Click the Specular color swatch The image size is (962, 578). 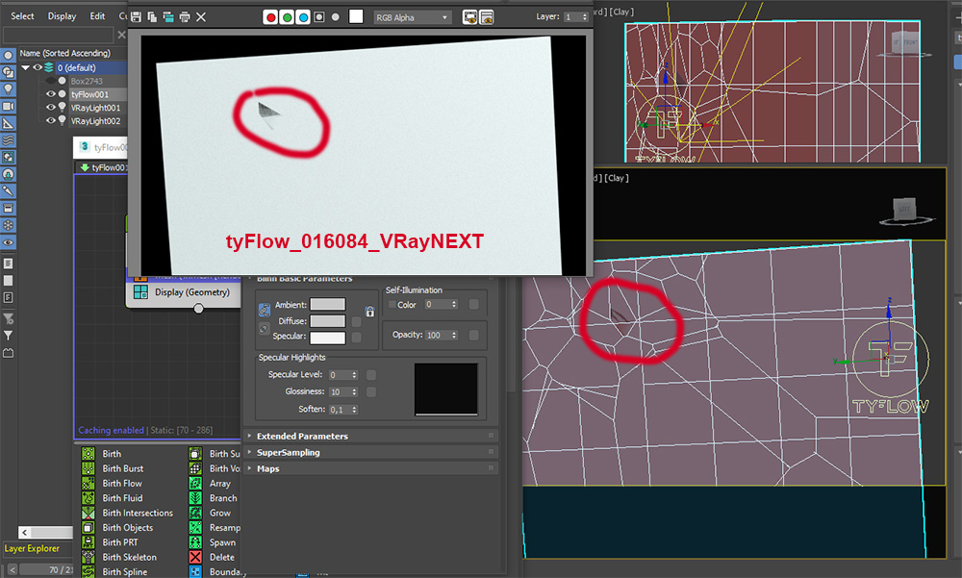[328, 338]
